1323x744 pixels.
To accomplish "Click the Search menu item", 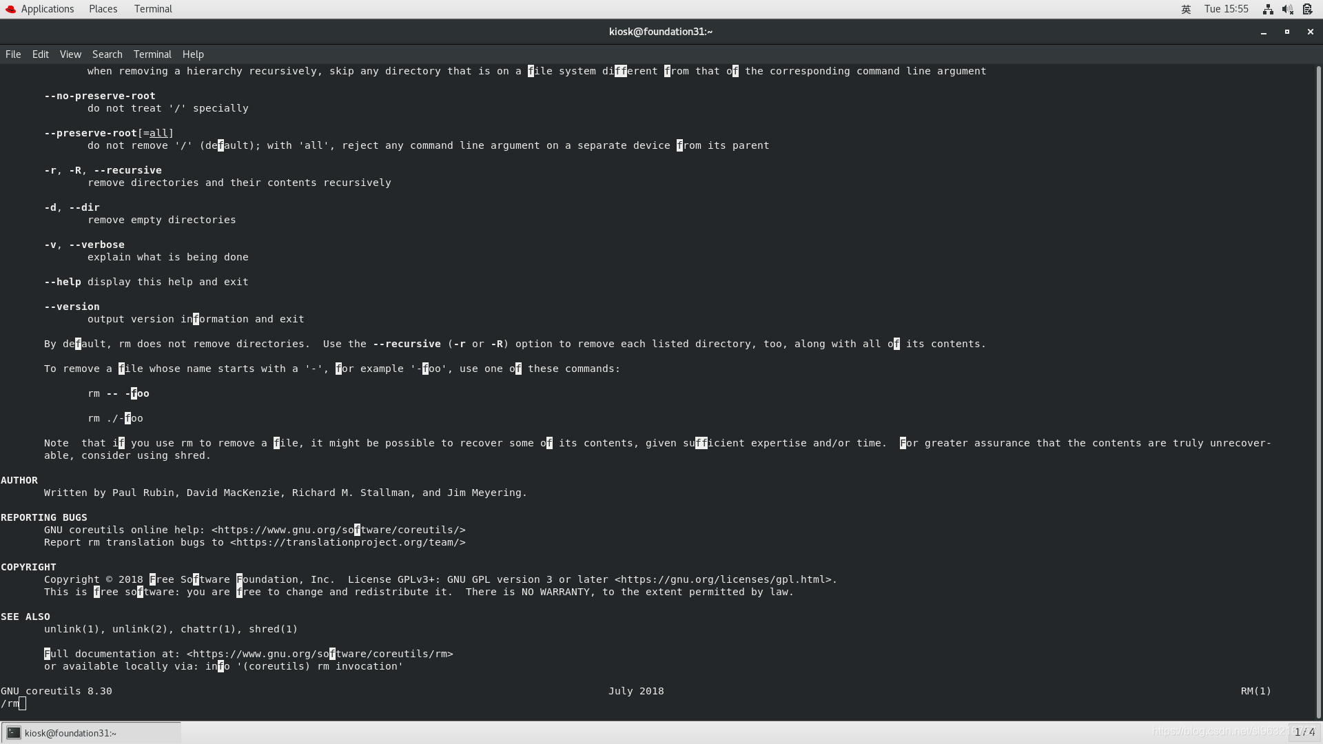I will click(106, 54).
